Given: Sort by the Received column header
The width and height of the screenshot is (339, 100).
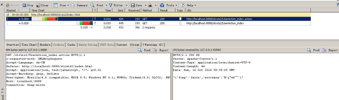Looking at the screenshot, I should pos(133,10).
